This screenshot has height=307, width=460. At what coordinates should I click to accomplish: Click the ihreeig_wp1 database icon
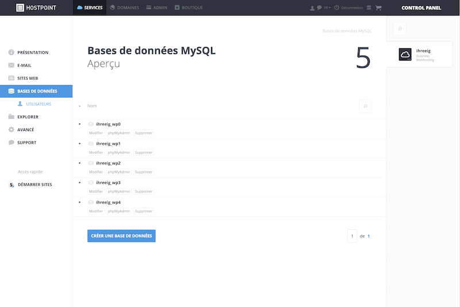pos(91,143)
